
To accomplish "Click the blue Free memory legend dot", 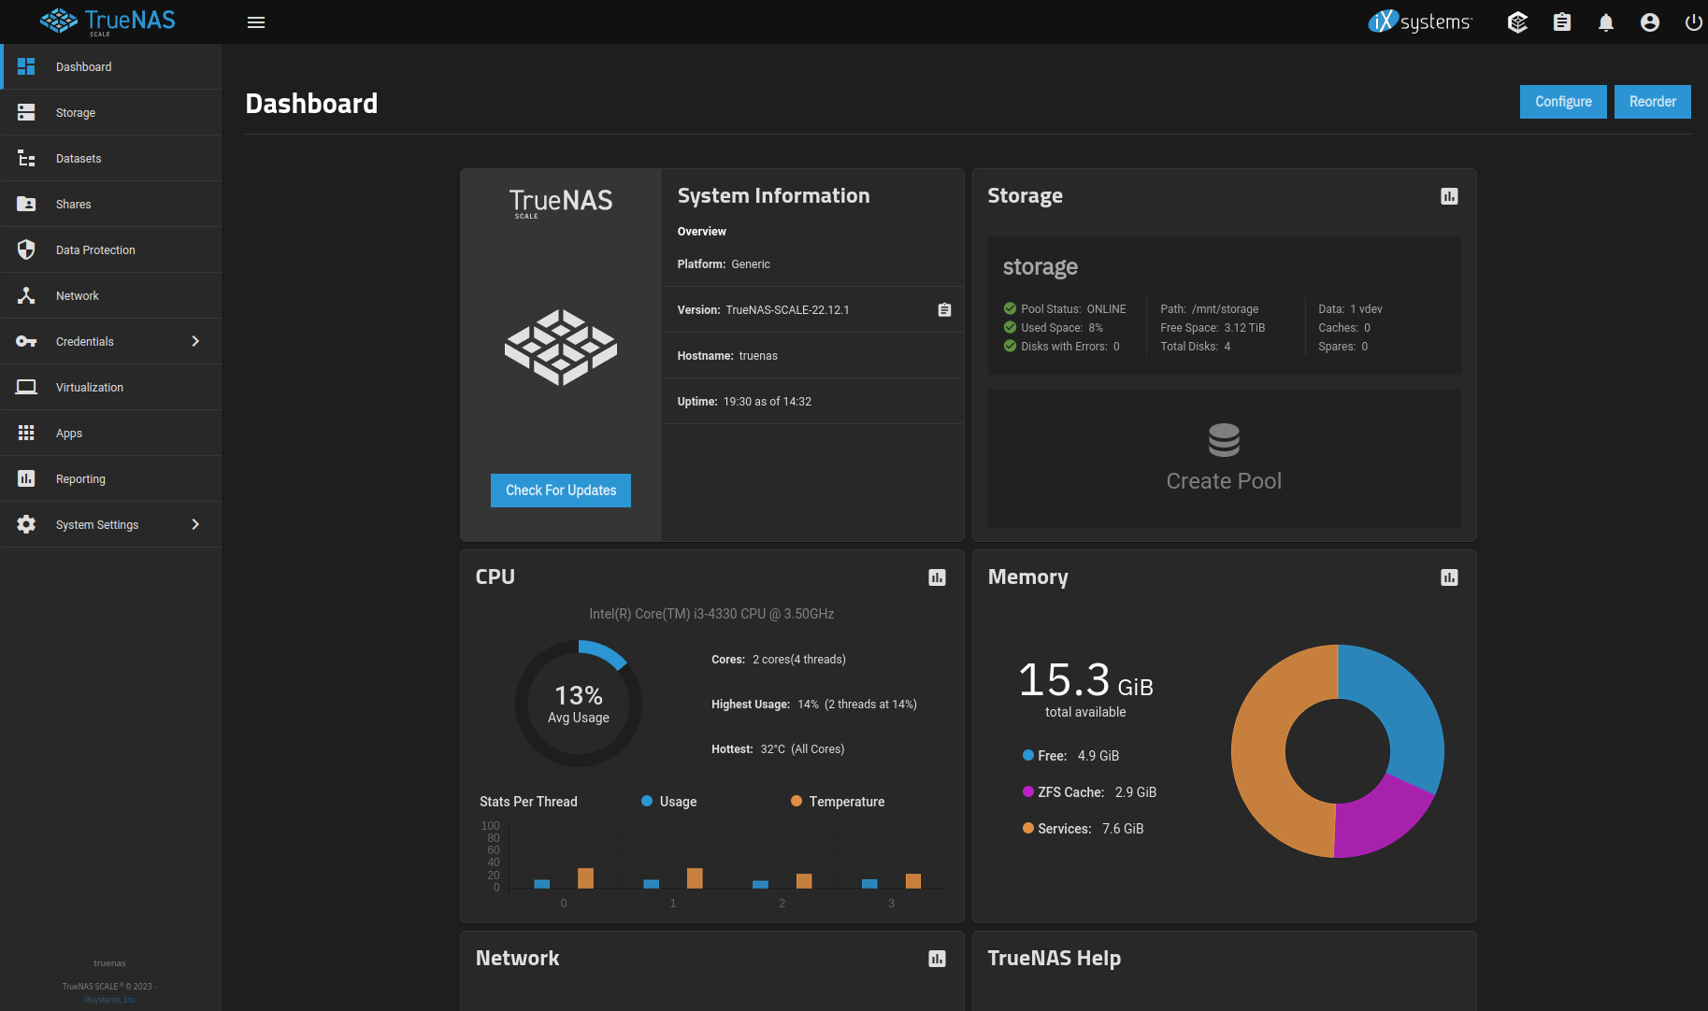I will tap(1028, 755).
